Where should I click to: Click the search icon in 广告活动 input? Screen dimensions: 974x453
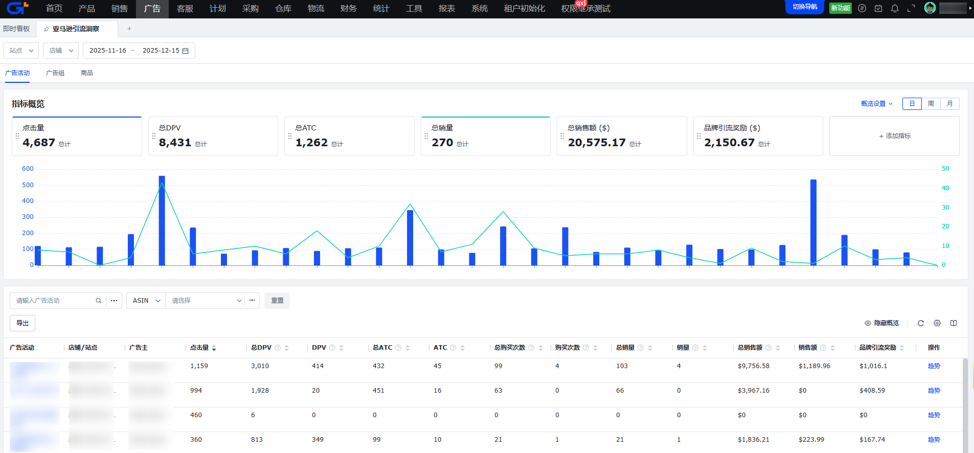[x=98, y=301]
